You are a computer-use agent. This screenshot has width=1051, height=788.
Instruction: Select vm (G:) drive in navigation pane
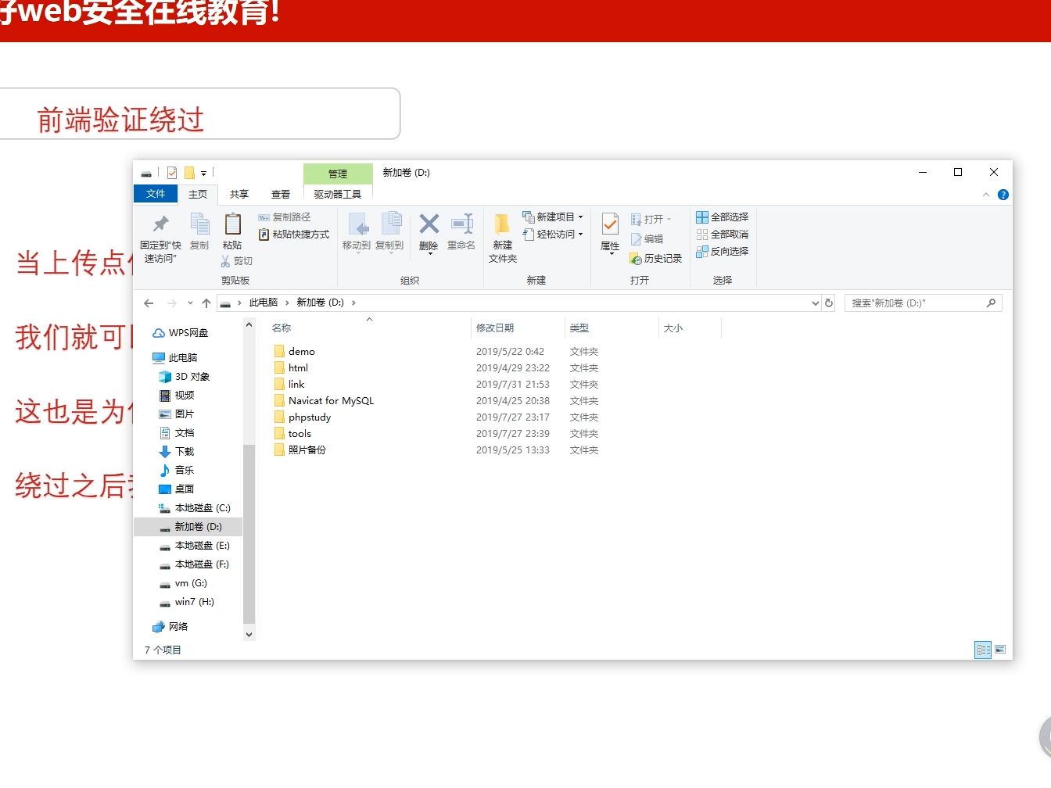pos(183,583)
